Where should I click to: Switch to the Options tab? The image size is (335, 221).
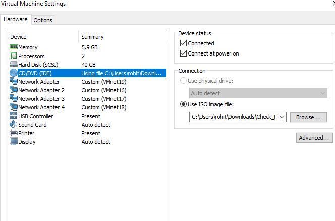click(43, 20)
